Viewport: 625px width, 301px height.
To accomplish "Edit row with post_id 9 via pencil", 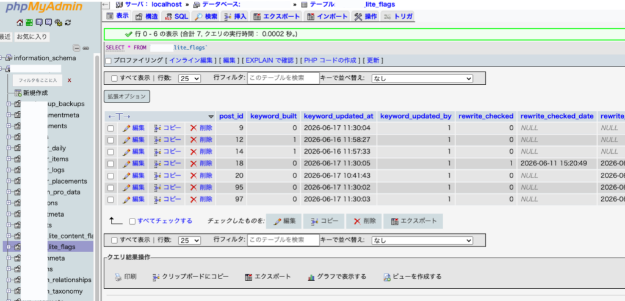I will tap(134, 128).
